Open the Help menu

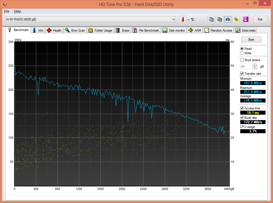coord(17,11)
